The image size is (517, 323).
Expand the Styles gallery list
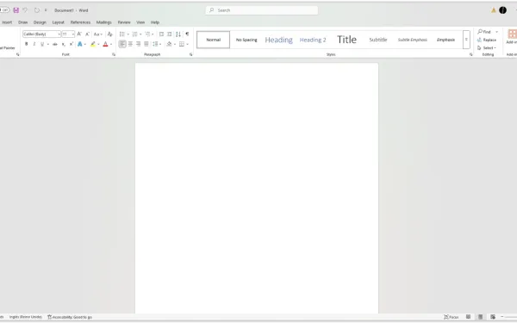click(466, 40)
